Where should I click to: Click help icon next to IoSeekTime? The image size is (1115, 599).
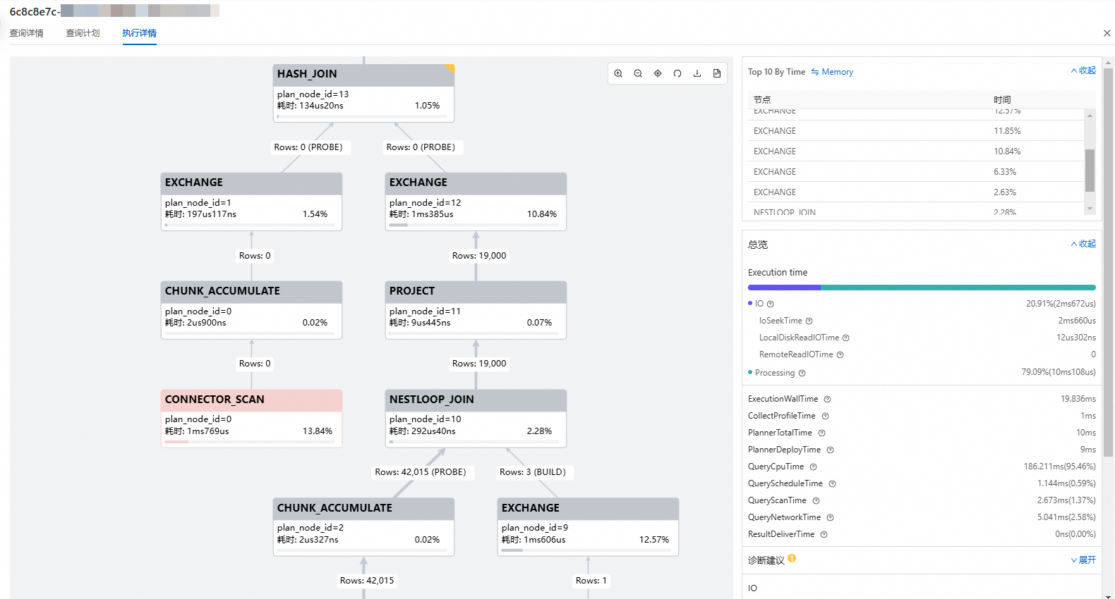click(809, 321)
